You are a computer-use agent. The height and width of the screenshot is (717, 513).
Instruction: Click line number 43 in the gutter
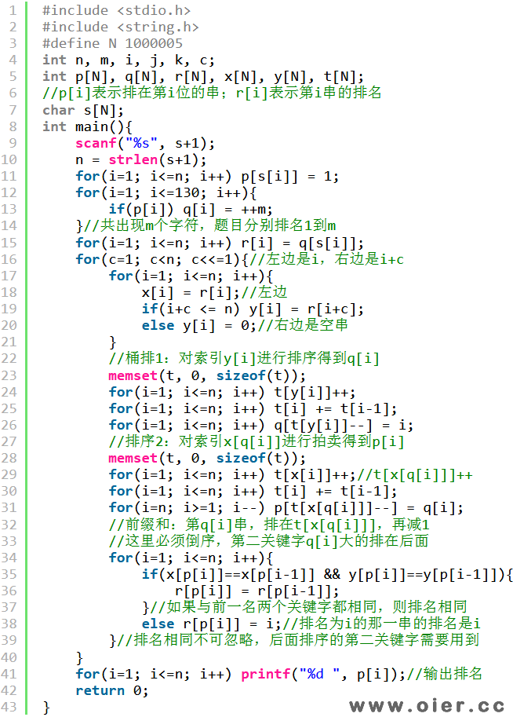click(9, 707)
